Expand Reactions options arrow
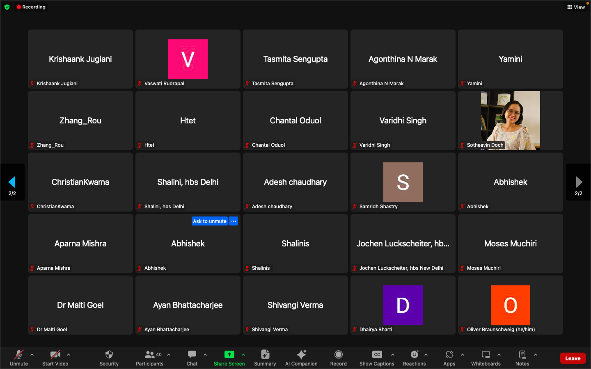Viewport: 591px width, 369px height. point(426,355)
